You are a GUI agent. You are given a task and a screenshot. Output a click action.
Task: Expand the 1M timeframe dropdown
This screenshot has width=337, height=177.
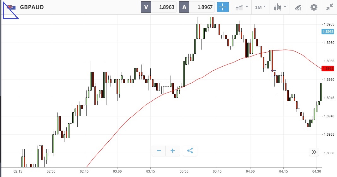pyautogui.click(x=261, y=7)
